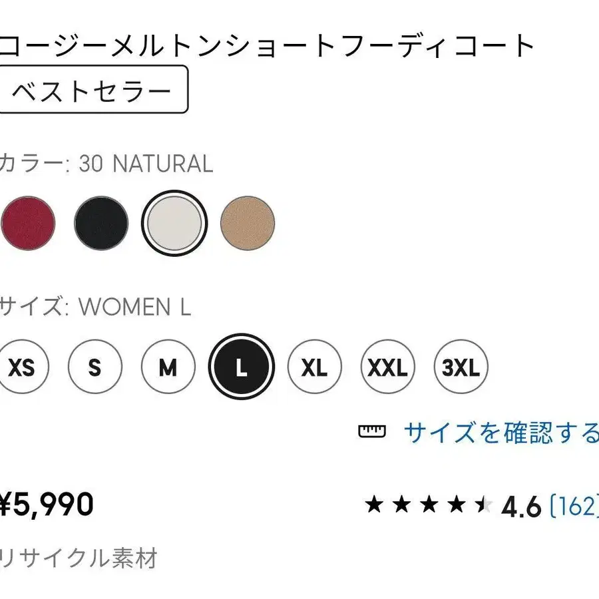The height and width of the screenshot is (599, 599).
Task: Choose size XS
Action: point(21,367)
